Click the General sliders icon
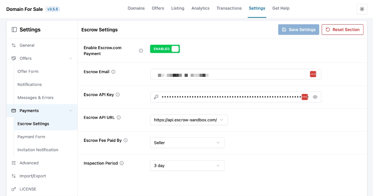Image resolution: width=373 pixels, height=196 pixels. (14, 45)
